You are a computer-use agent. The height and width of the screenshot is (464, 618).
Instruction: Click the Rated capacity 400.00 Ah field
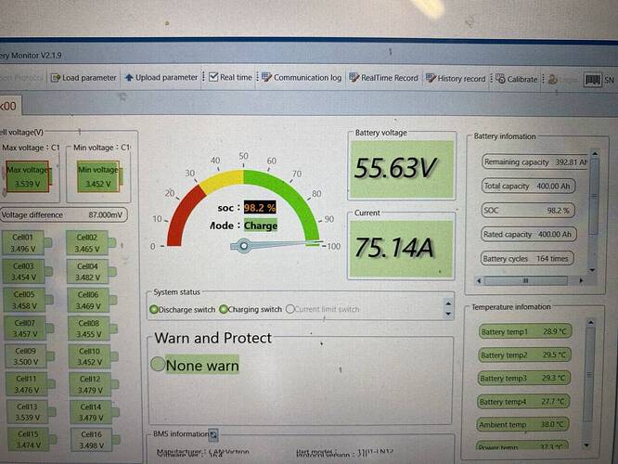pyautogui.click(x=529, y=234)
